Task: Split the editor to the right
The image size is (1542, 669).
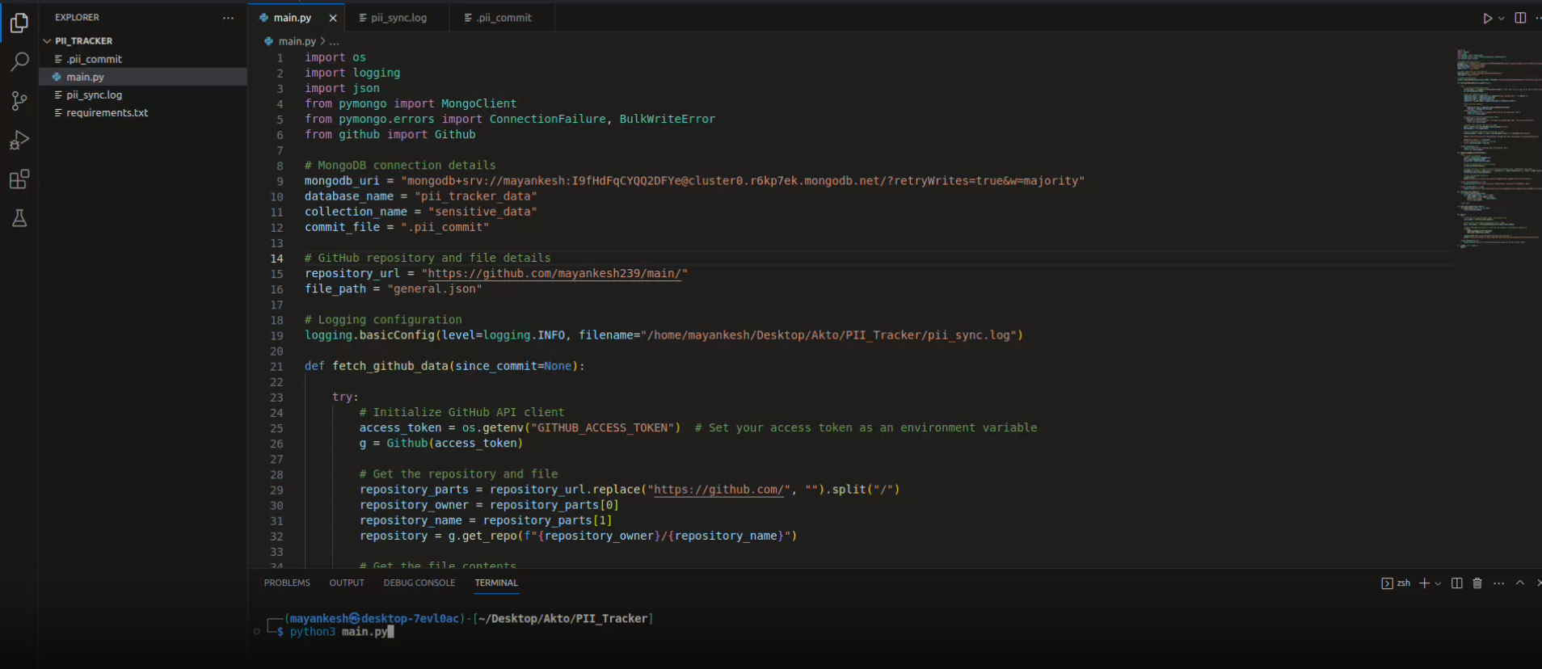Action: [x=1520, y=18]
